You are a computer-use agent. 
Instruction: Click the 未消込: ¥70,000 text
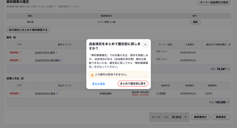click(140, 95)
